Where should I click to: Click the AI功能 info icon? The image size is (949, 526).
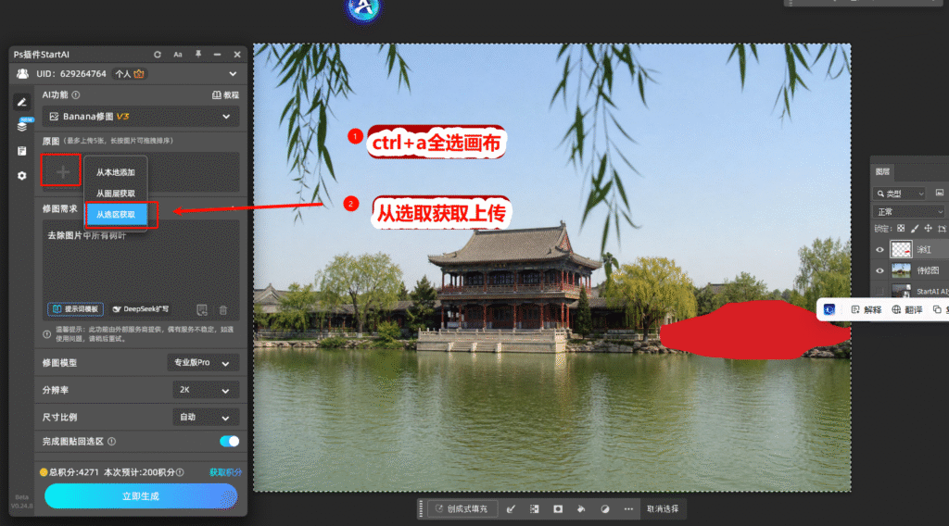76,95
